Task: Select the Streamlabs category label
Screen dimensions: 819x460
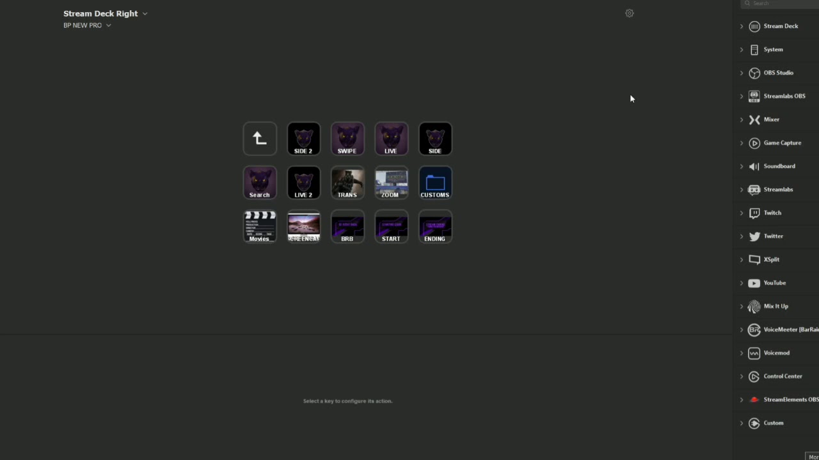Action: 778,190
